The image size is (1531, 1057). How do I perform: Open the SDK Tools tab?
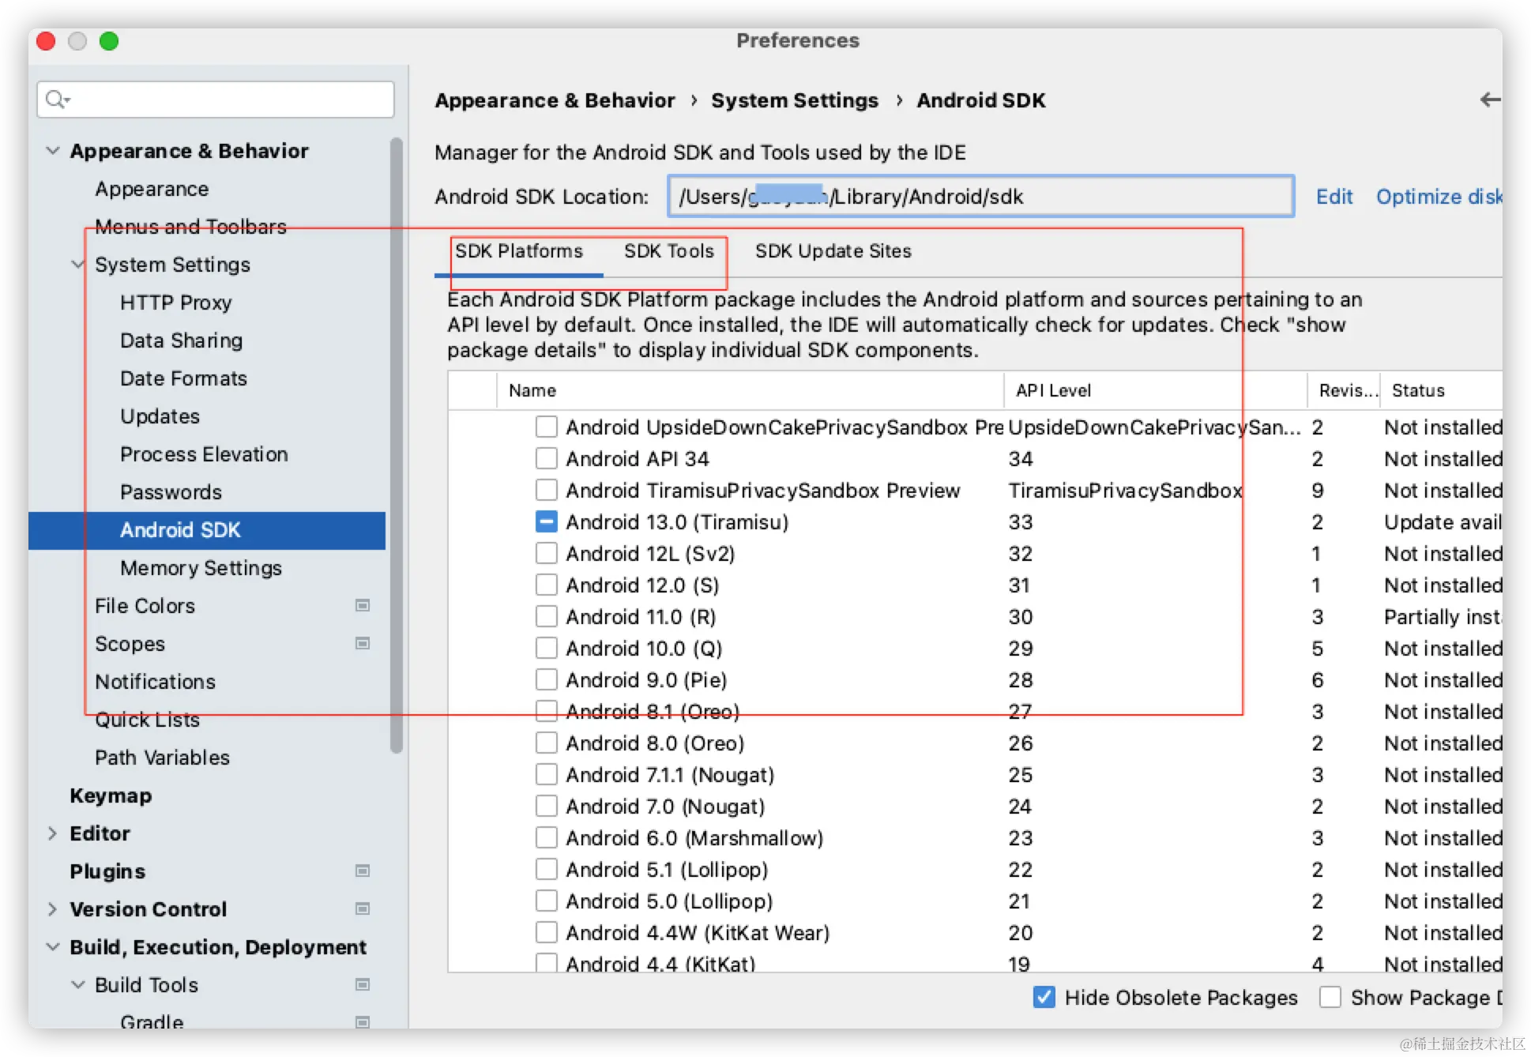669,251
